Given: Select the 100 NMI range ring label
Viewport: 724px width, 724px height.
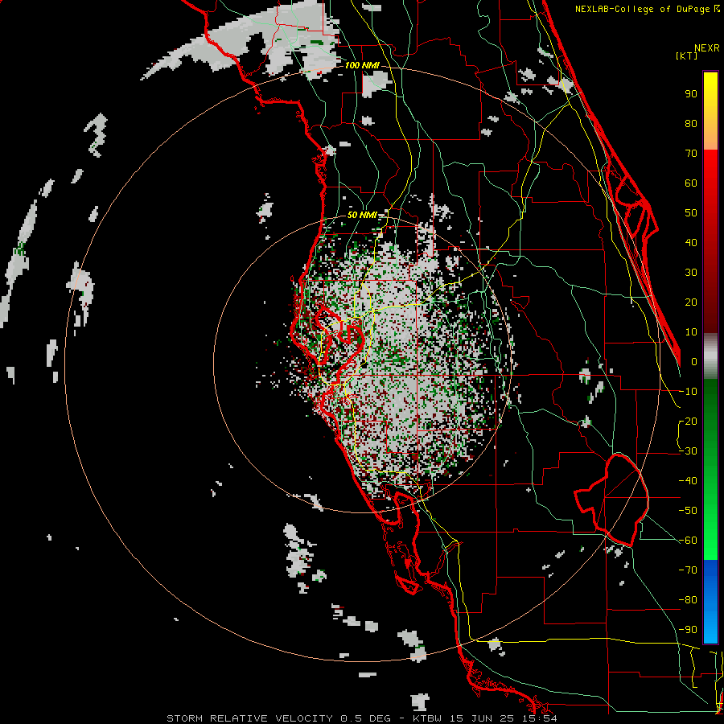Looking at the screenshot, I should (x=362, y=65).
